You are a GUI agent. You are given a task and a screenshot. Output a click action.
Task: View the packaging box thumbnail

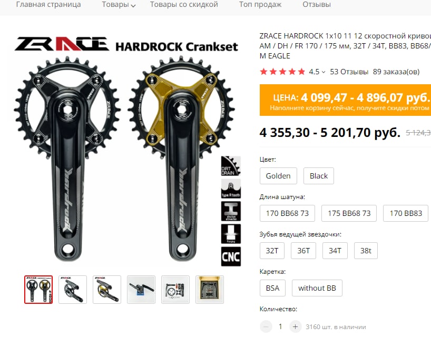pyautogui.click(x=210, y=290)
